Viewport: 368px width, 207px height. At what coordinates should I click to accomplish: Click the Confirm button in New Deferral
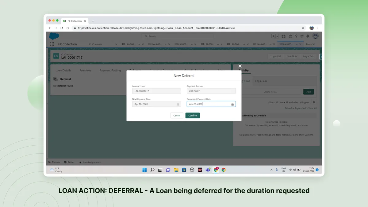(x=193, y=115)
